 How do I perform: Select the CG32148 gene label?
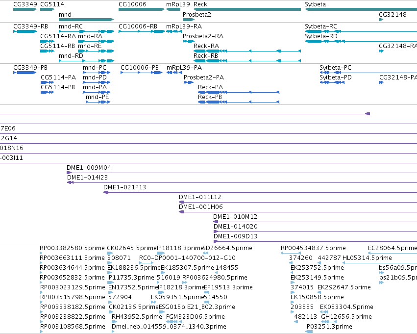click(x=392, y=15)
